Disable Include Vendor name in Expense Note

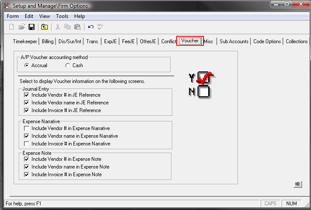[27, 167]
